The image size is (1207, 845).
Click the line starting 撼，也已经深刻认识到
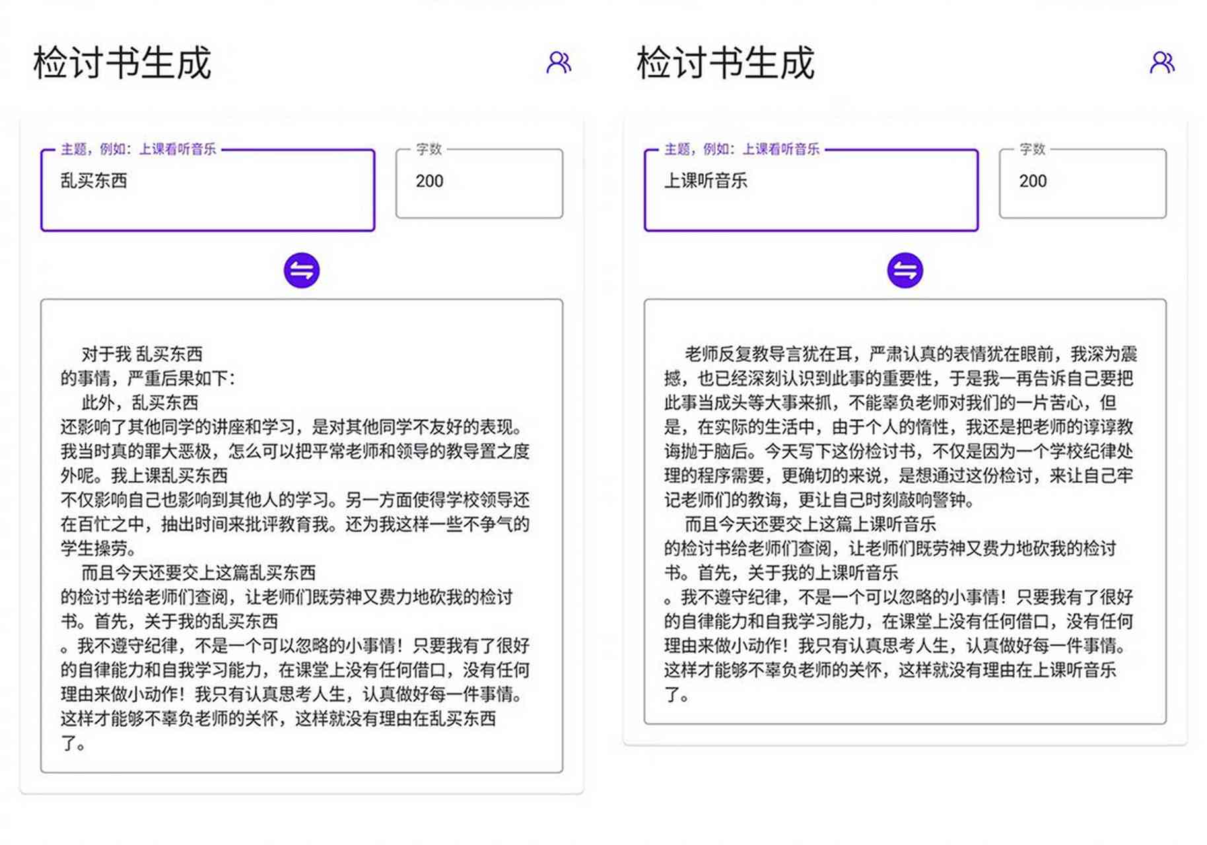coord(899,378)
